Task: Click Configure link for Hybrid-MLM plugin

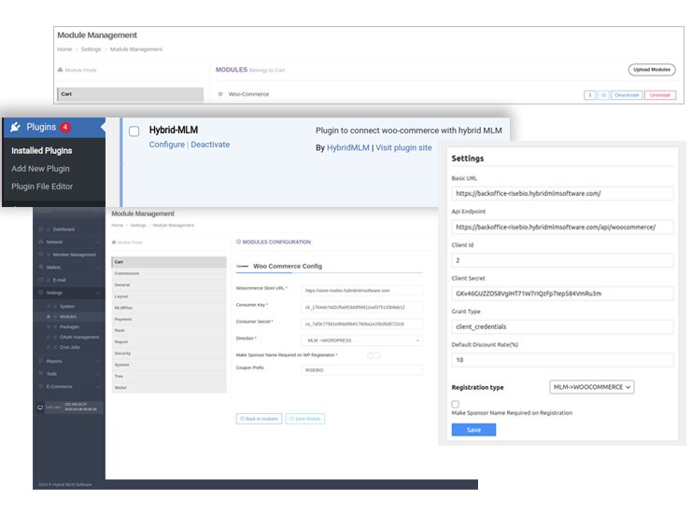Action: tap(166, 145)
